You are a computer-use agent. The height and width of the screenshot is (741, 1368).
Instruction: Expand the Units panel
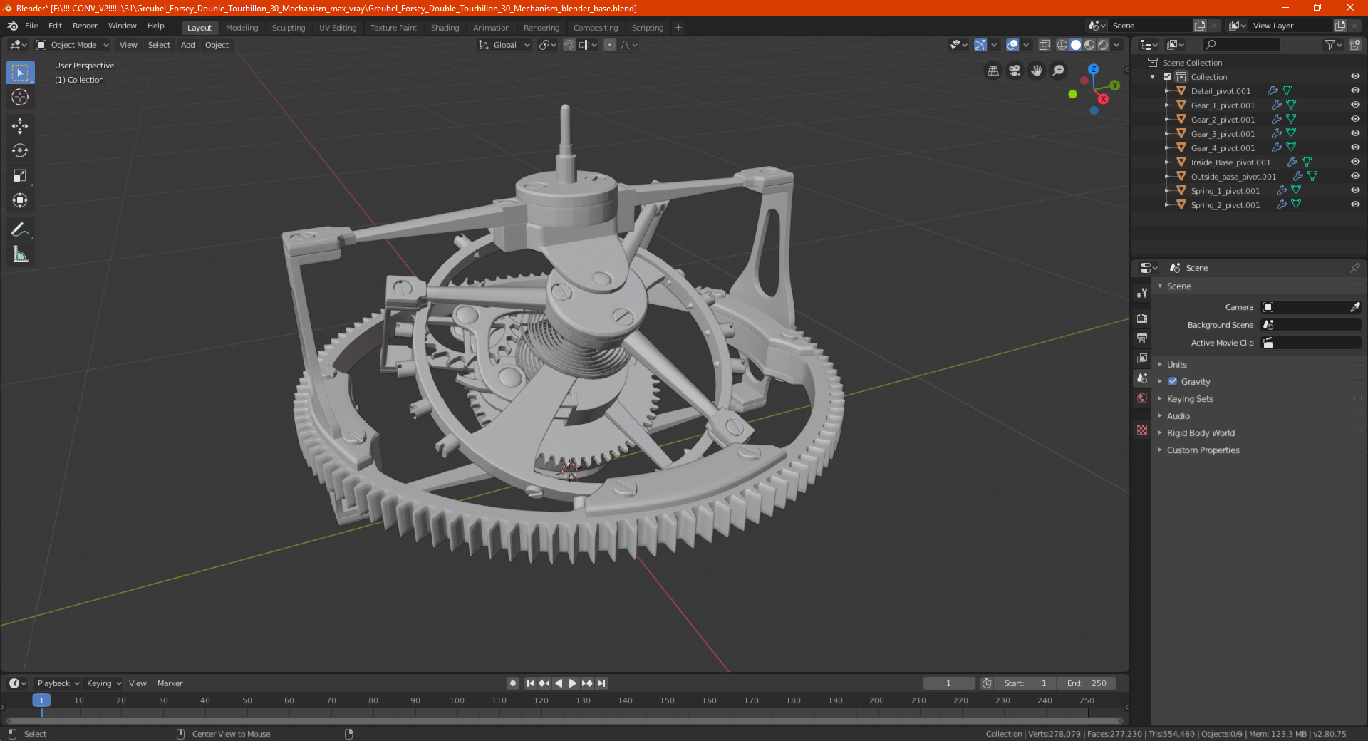(x=1176, y=364)
